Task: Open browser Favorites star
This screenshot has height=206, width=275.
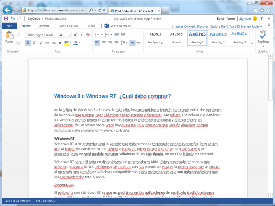Action: (x=262, y=11)
